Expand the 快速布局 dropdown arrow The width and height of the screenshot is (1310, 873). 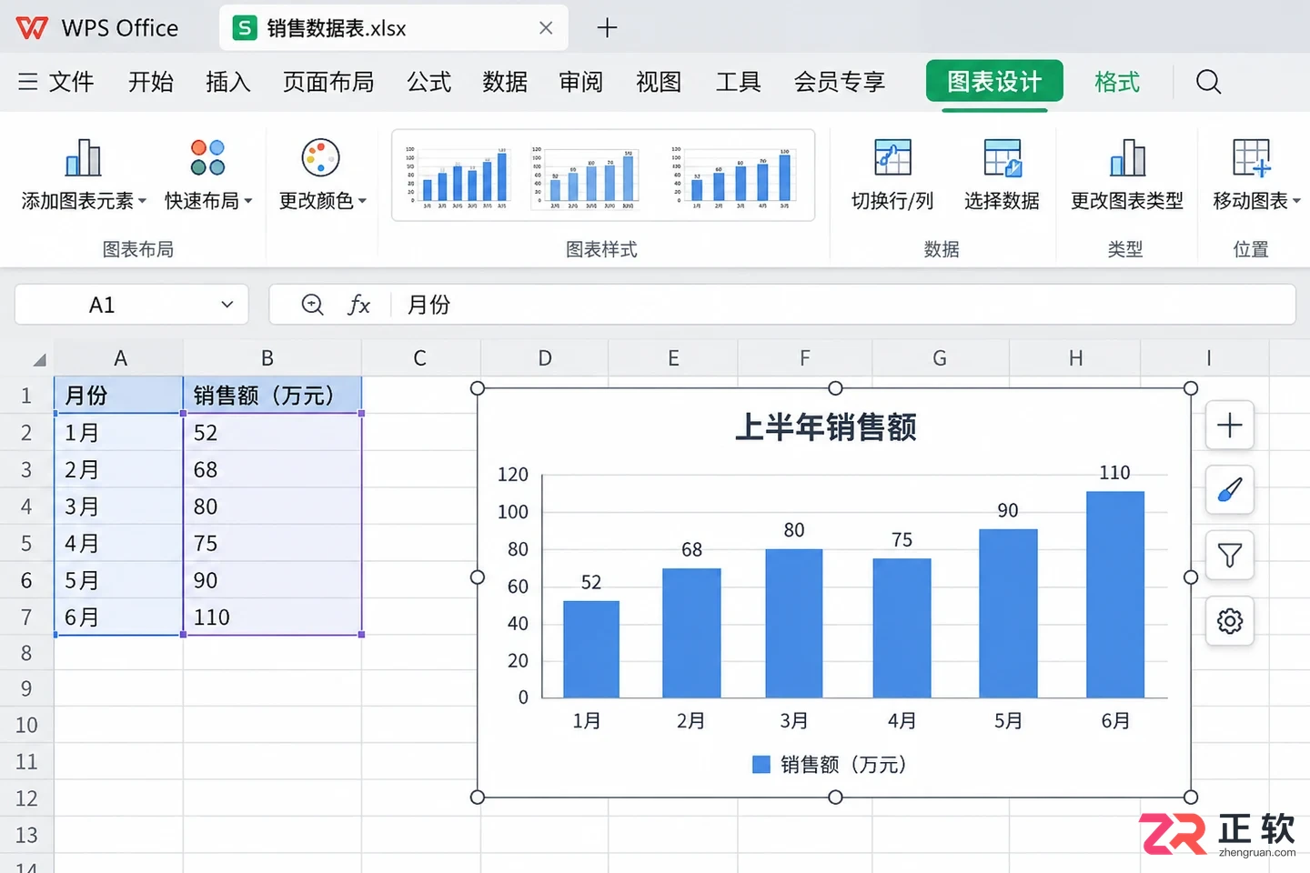[248, 201]
